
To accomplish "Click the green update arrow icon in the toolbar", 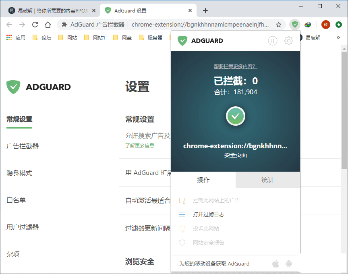I will coord(338,25).
